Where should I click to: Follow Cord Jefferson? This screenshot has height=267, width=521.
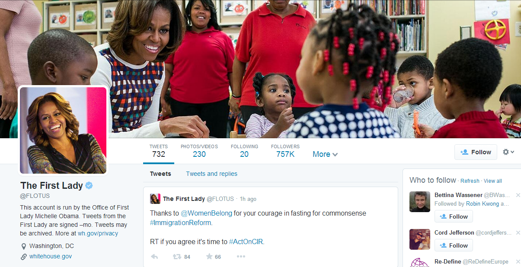[454, 245]
